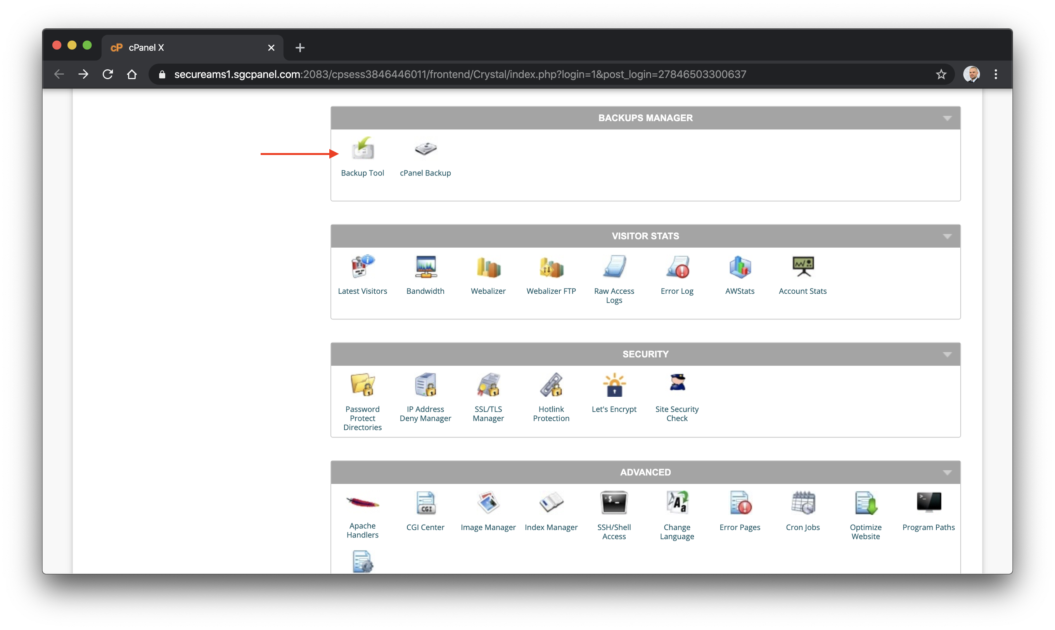Reload the cPanel page

(x=108, y=74)
